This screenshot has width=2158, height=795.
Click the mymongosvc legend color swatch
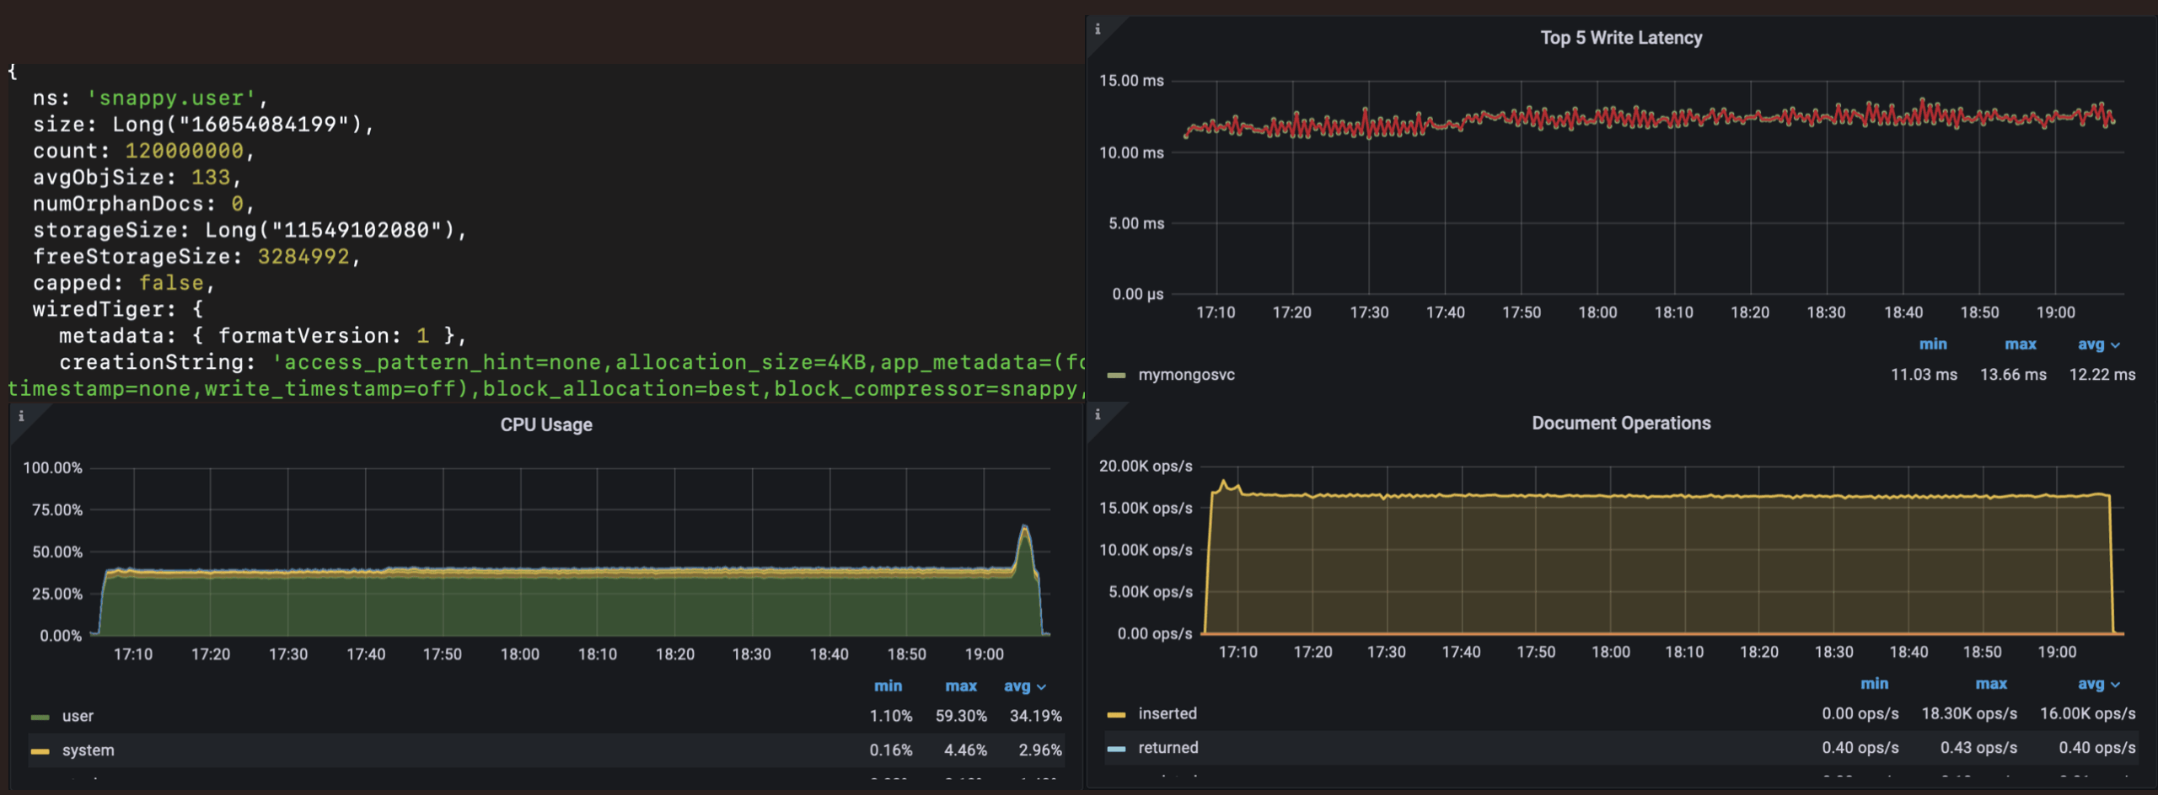1116,376
